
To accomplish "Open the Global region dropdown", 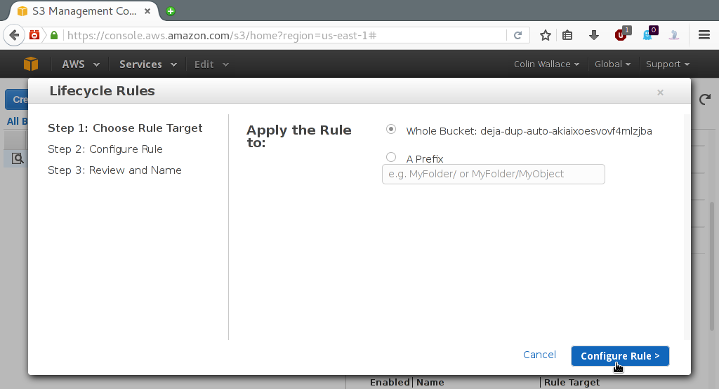I will pyautogui.click(x=612, y=64).
